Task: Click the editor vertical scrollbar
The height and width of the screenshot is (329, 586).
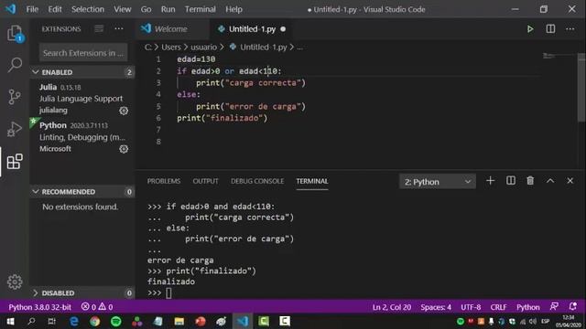Action: pos(581,88)
